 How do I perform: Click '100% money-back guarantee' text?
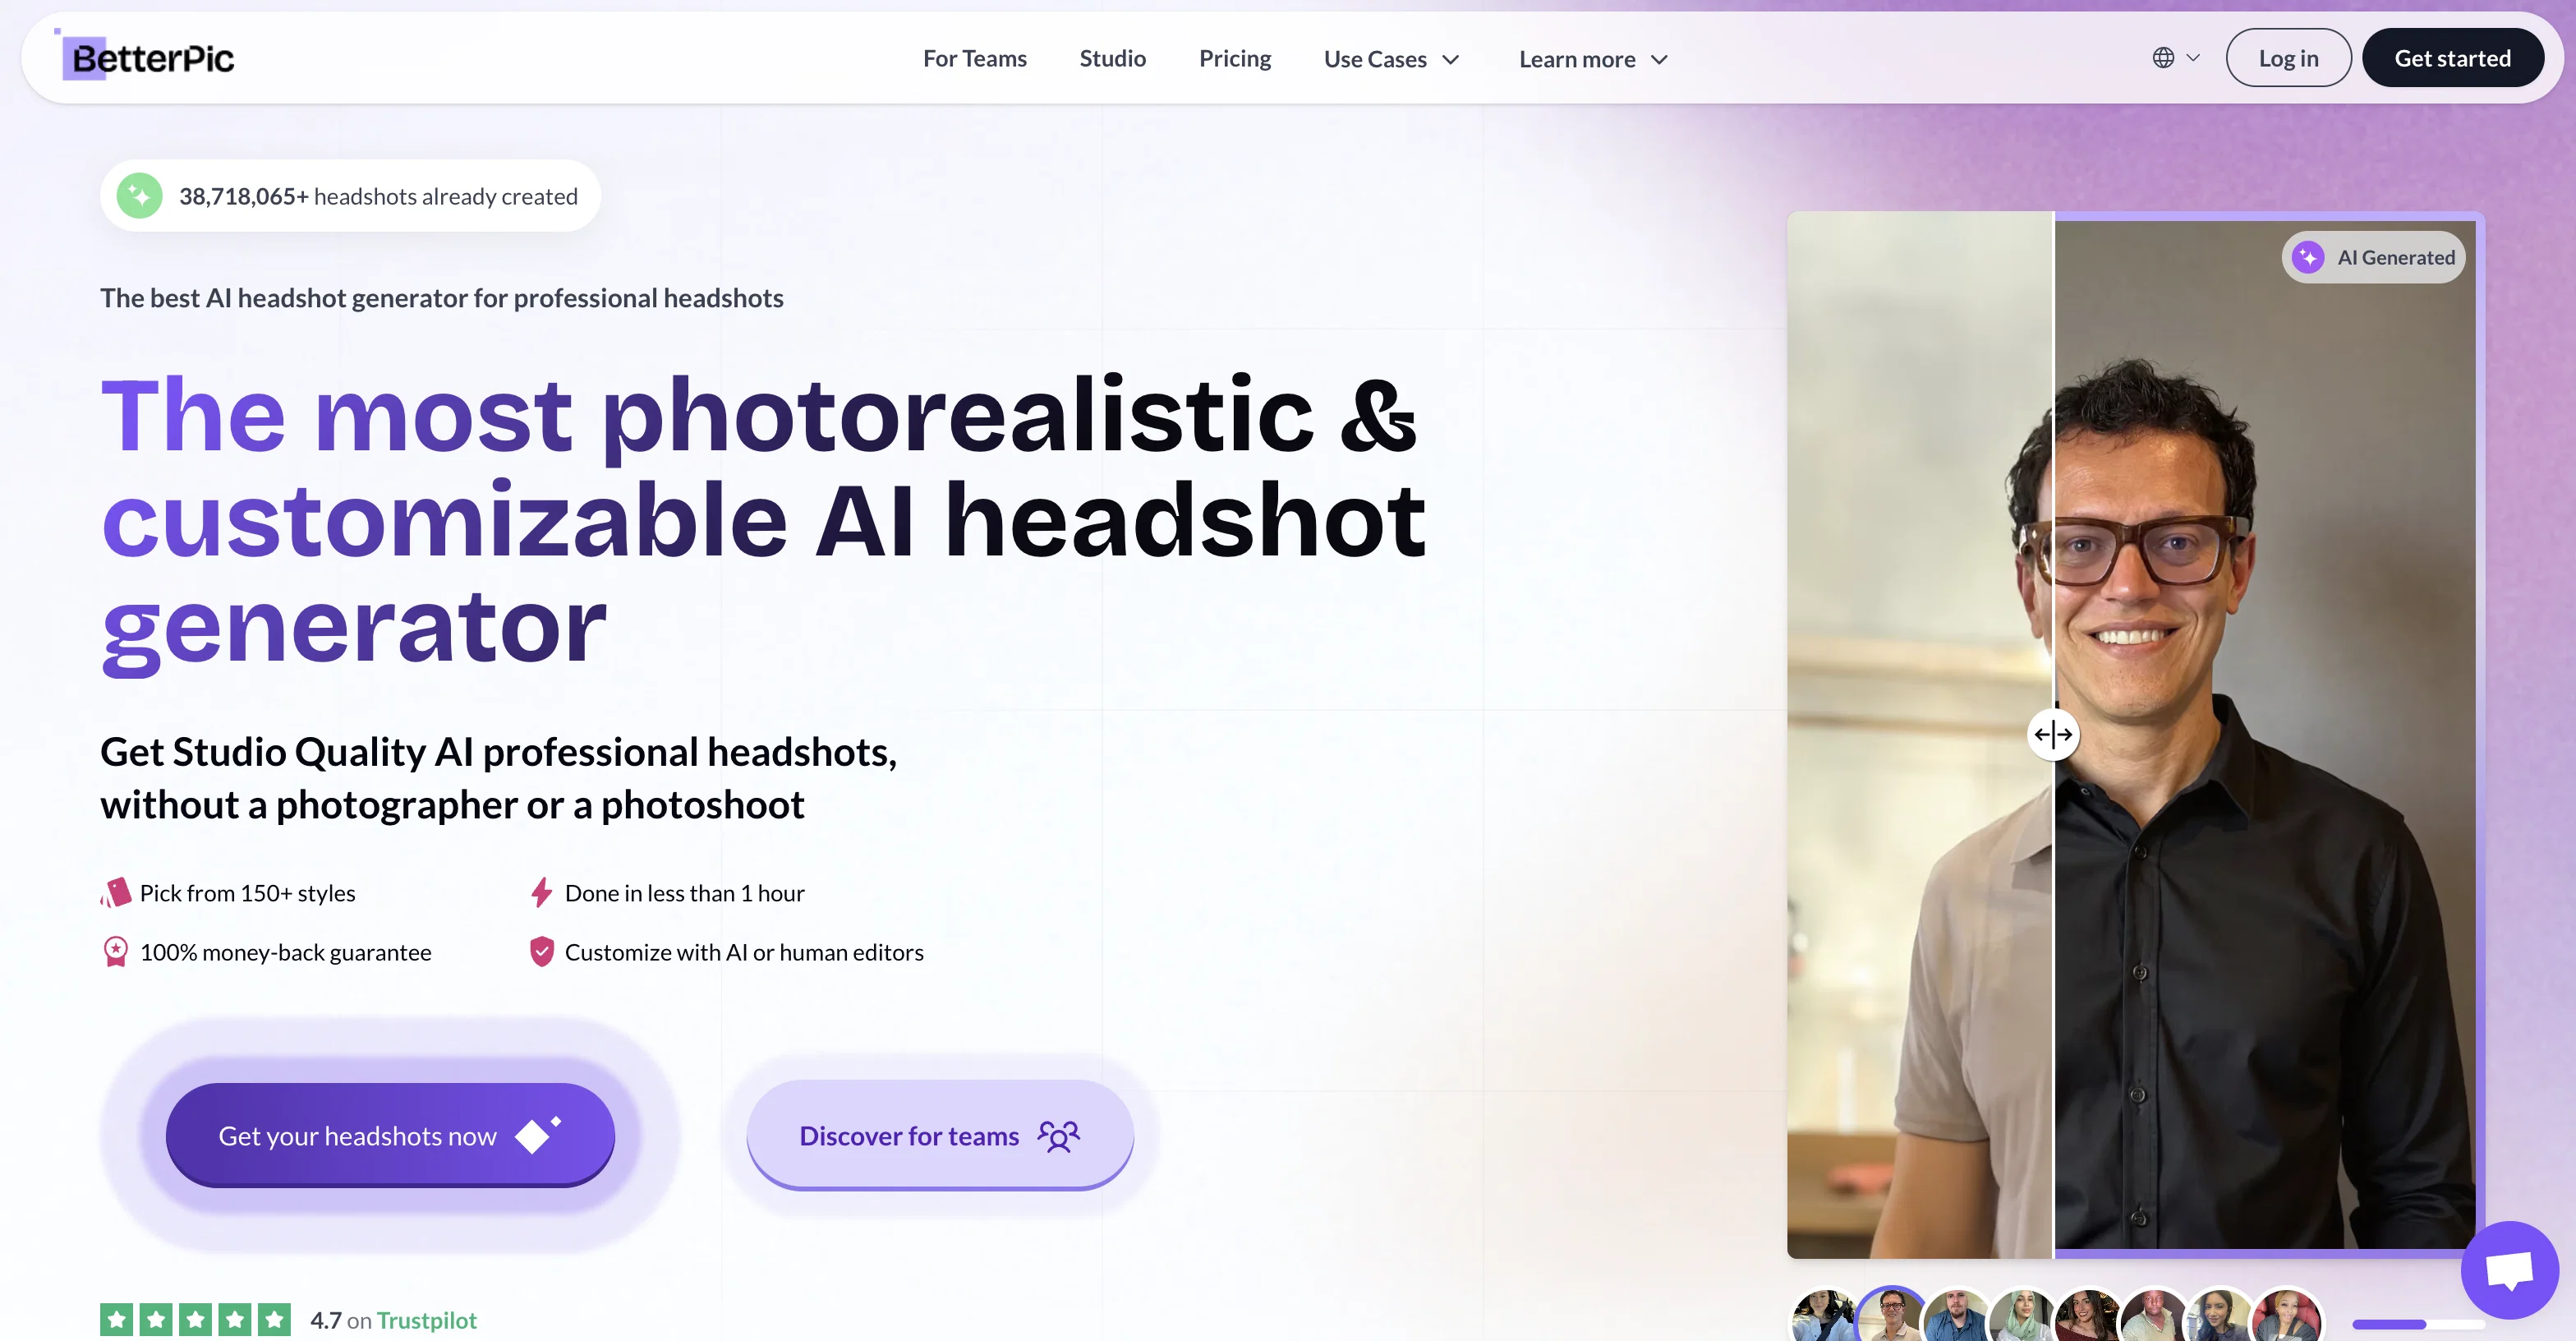(285, 952)
